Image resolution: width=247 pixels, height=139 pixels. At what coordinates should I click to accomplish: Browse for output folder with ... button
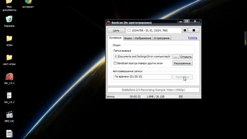click(176, 57)
